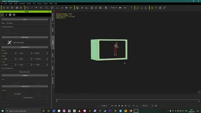Create a new project from toolbar
Screen dimensions: 201x113
[x=4, y=8]
